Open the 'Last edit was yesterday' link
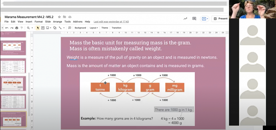Image resolution: width=276 pixels, height=130 pixels. (x=111, y=21)
